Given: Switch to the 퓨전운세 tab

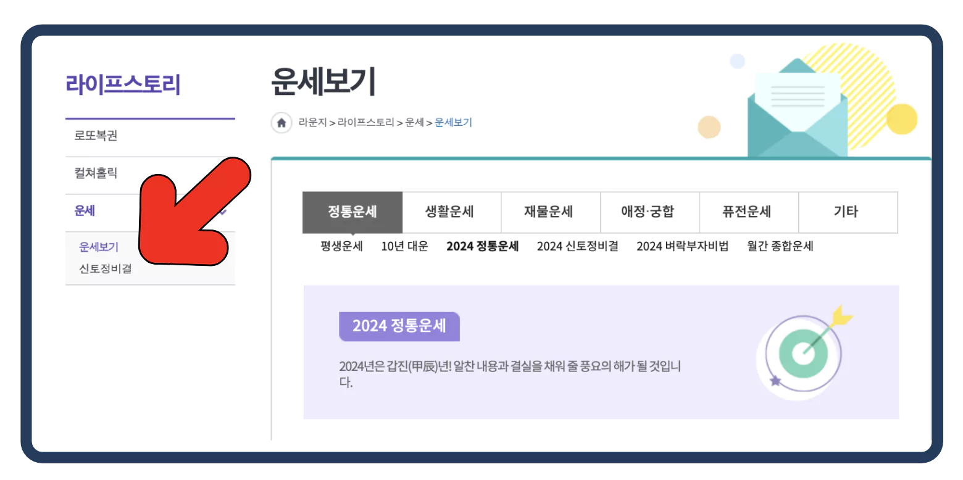Looking at the screenshot, I should [x=748, y=212].
